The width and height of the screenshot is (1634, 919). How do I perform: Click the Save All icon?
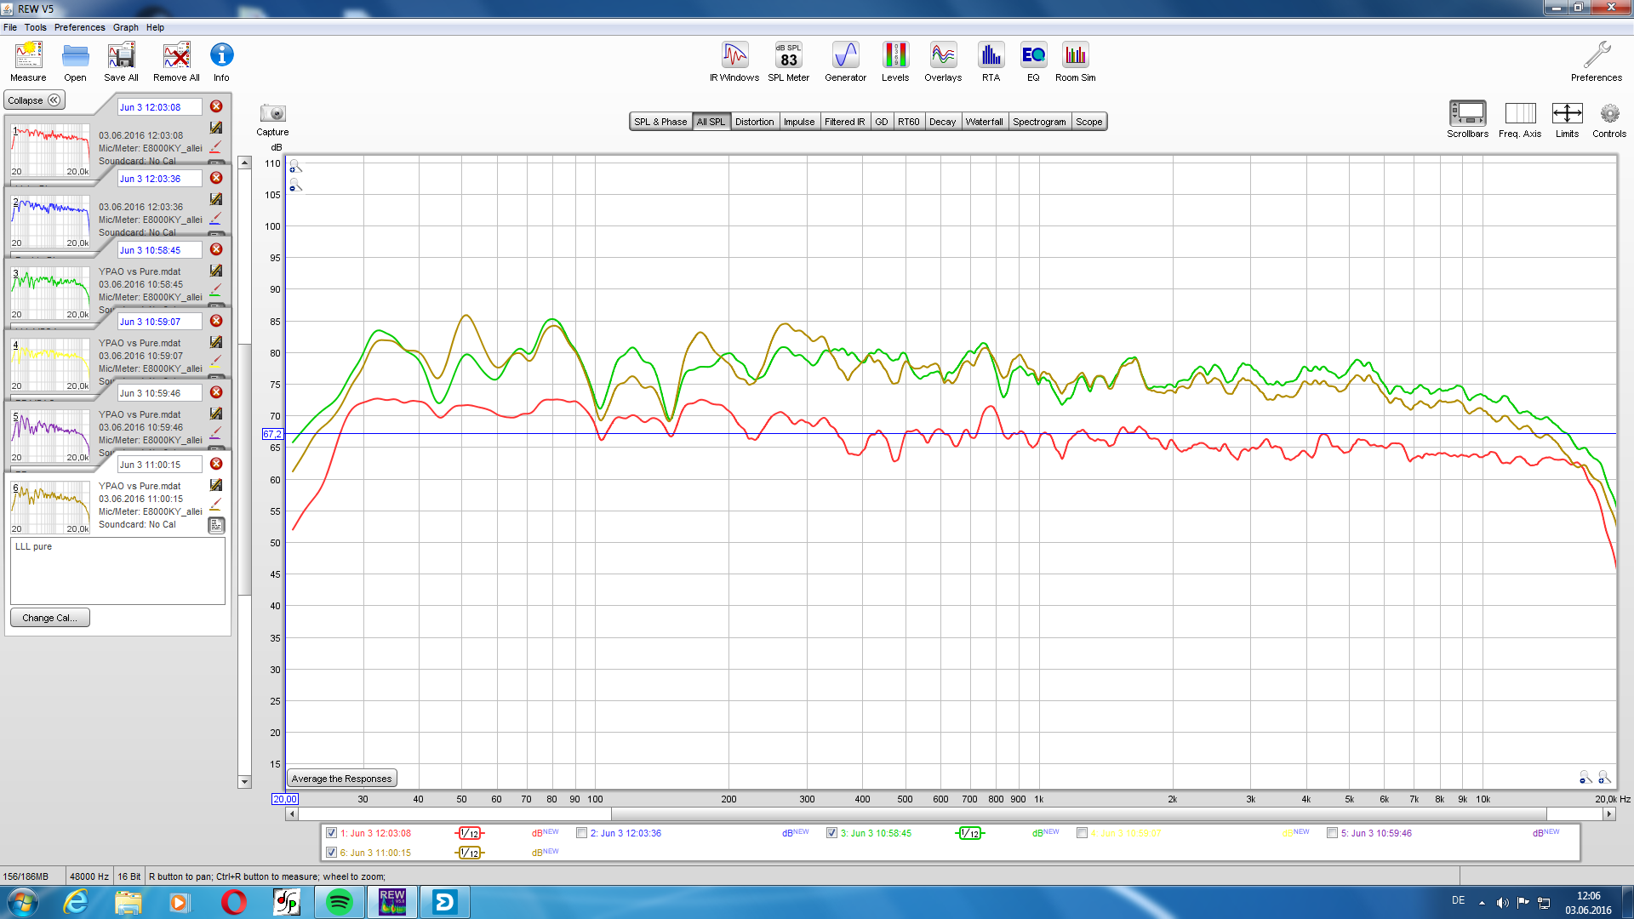(121, 61)
